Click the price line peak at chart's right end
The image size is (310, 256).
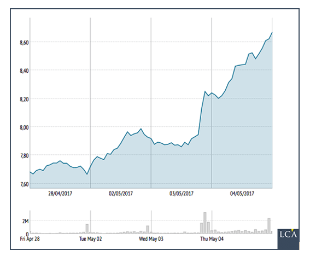pos(272,32)
